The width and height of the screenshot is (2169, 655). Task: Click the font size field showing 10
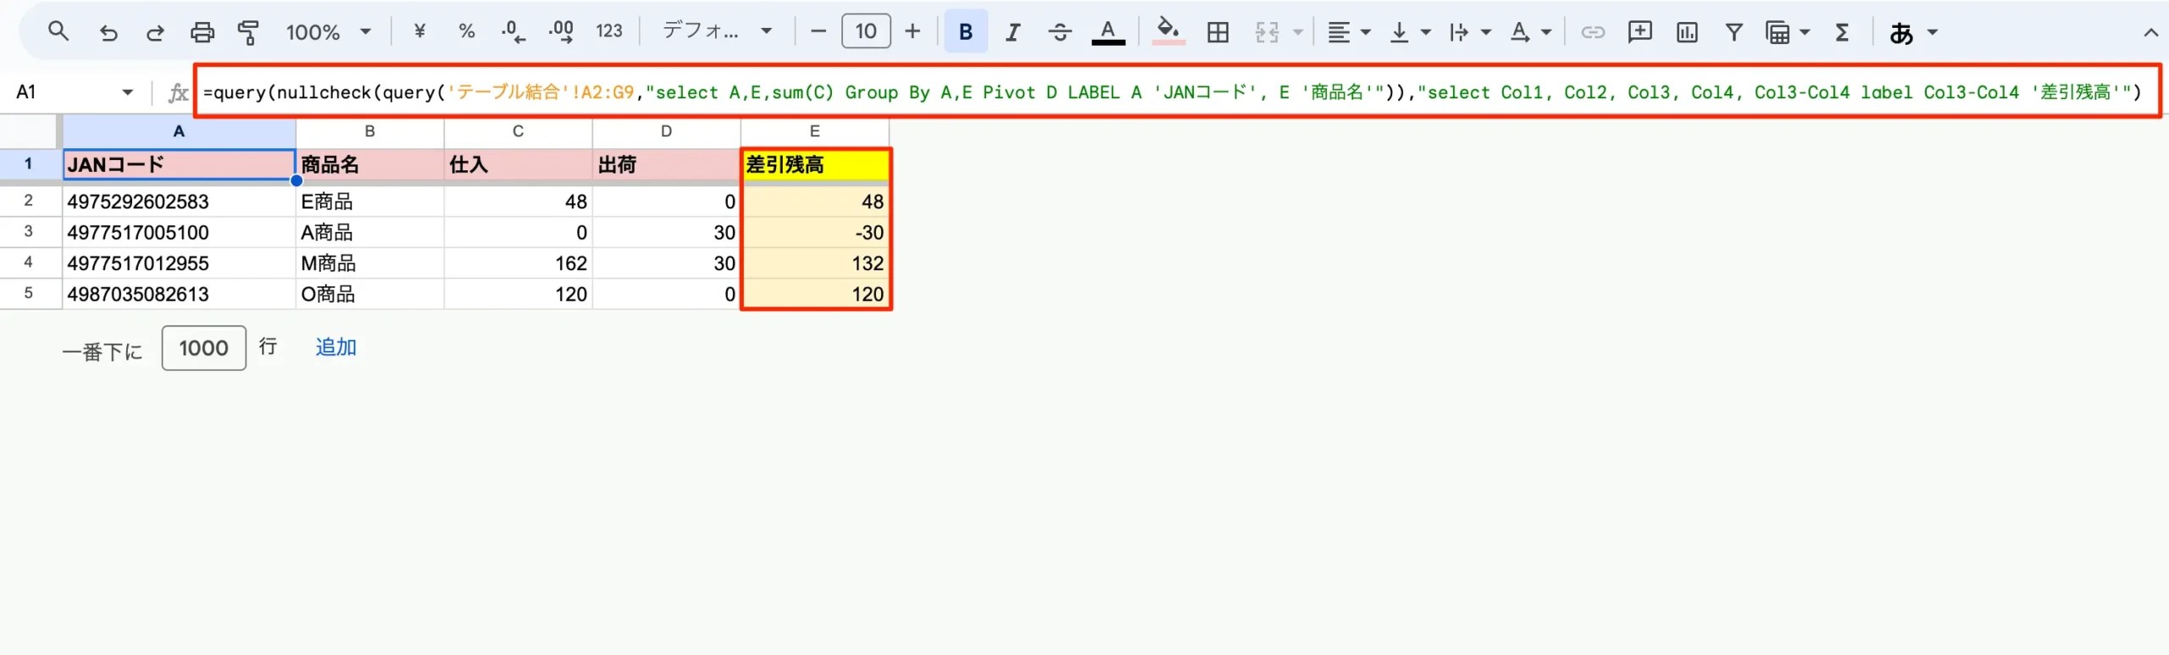pos(866,32)
